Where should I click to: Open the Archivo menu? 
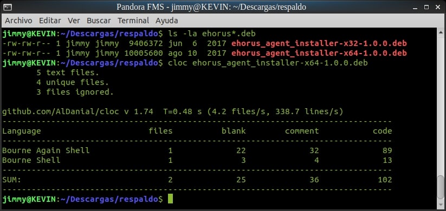coord(18,21)
